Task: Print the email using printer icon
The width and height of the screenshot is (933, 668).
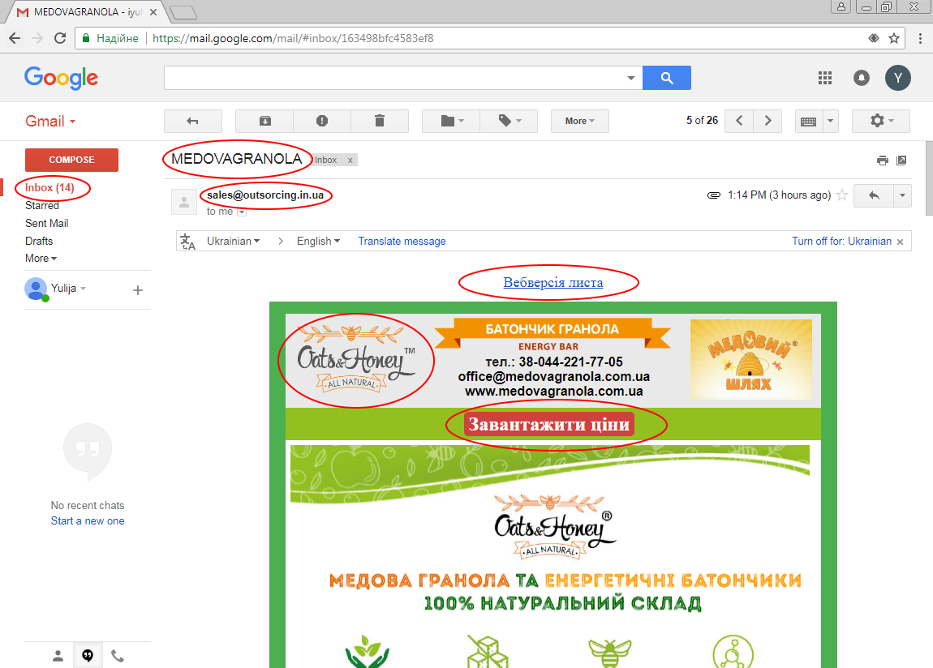Action: click(x=882, y=161)
